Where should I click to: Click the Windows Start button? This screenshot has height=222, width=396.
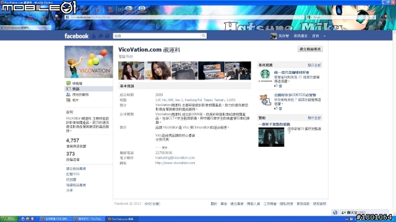9,219
